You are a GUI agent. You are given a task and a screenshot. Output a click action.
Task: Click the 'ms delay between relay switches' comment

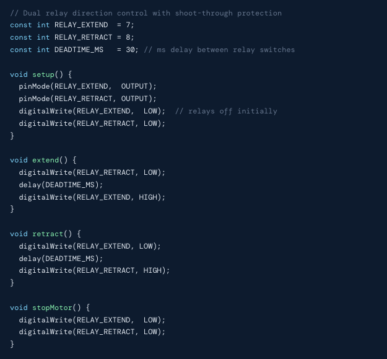219,50
